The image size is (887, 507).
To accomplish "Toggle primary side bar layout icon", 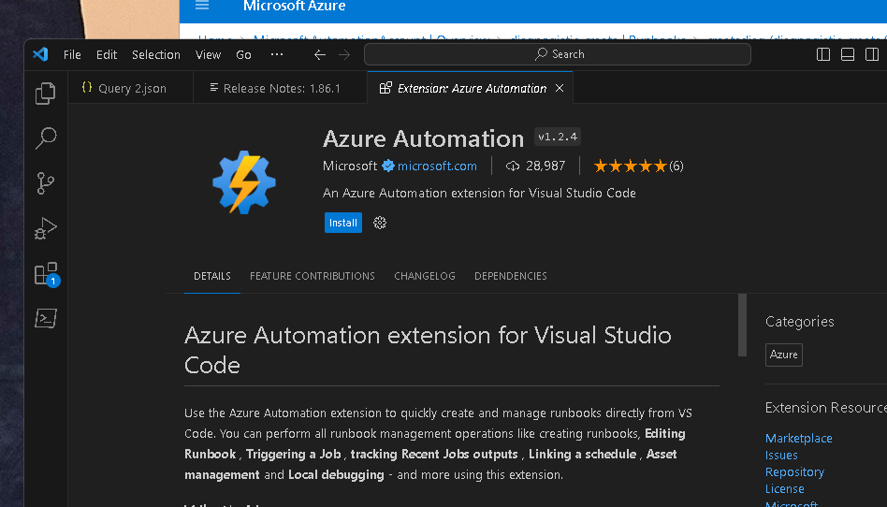I will (x=823, y=54).
